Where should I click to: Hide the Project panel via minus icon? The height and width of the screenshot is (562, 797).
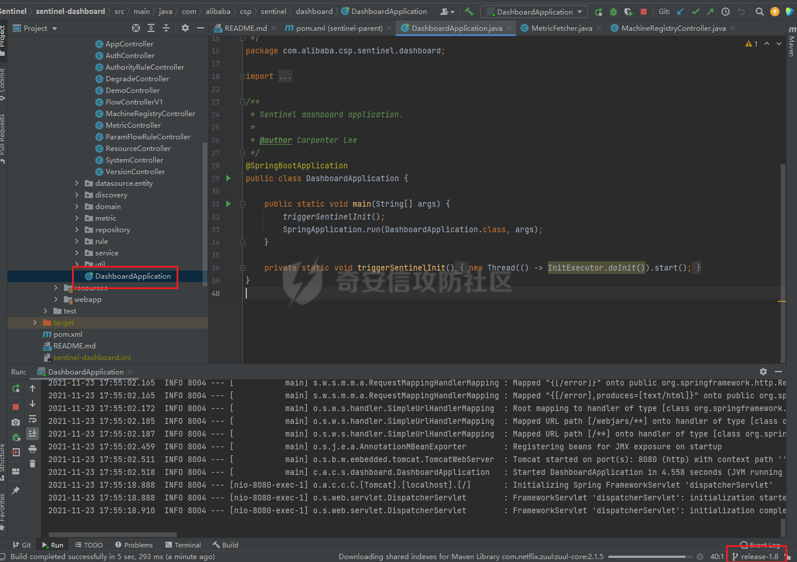coord(200,28)
